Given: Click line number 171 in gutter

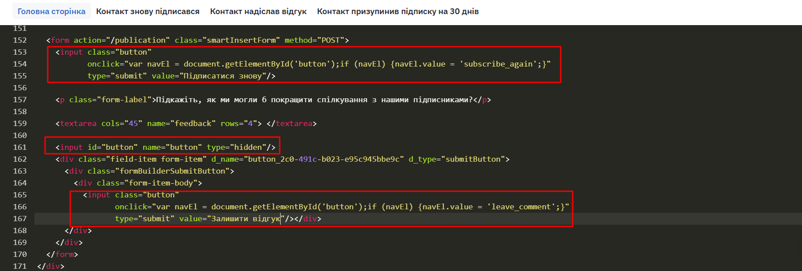Looking at the screenshot, I should pos(20,266).
